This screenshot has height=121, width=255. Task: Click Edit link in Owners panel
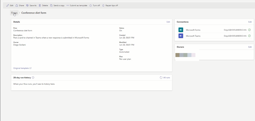[x=250, y=47]
